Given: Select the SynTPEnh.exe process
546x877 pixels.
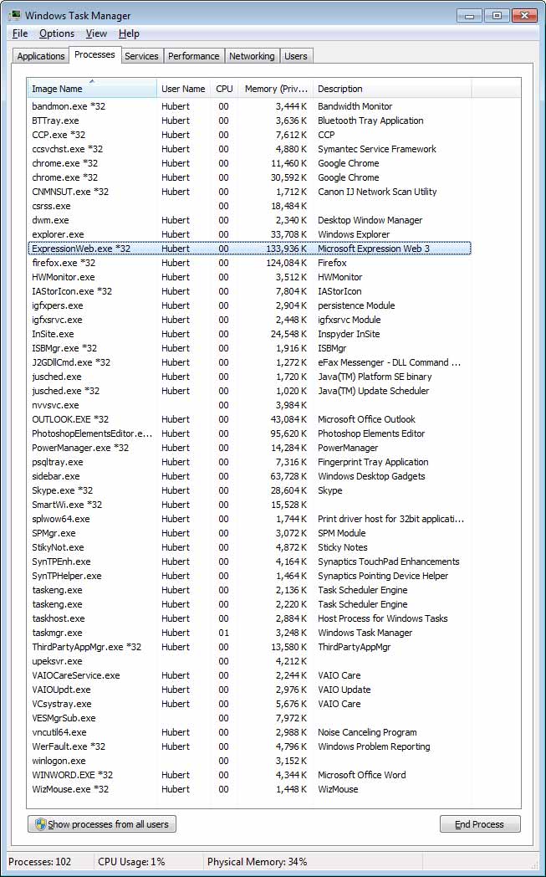Looking at the screenshot, I should coord(249,562).
